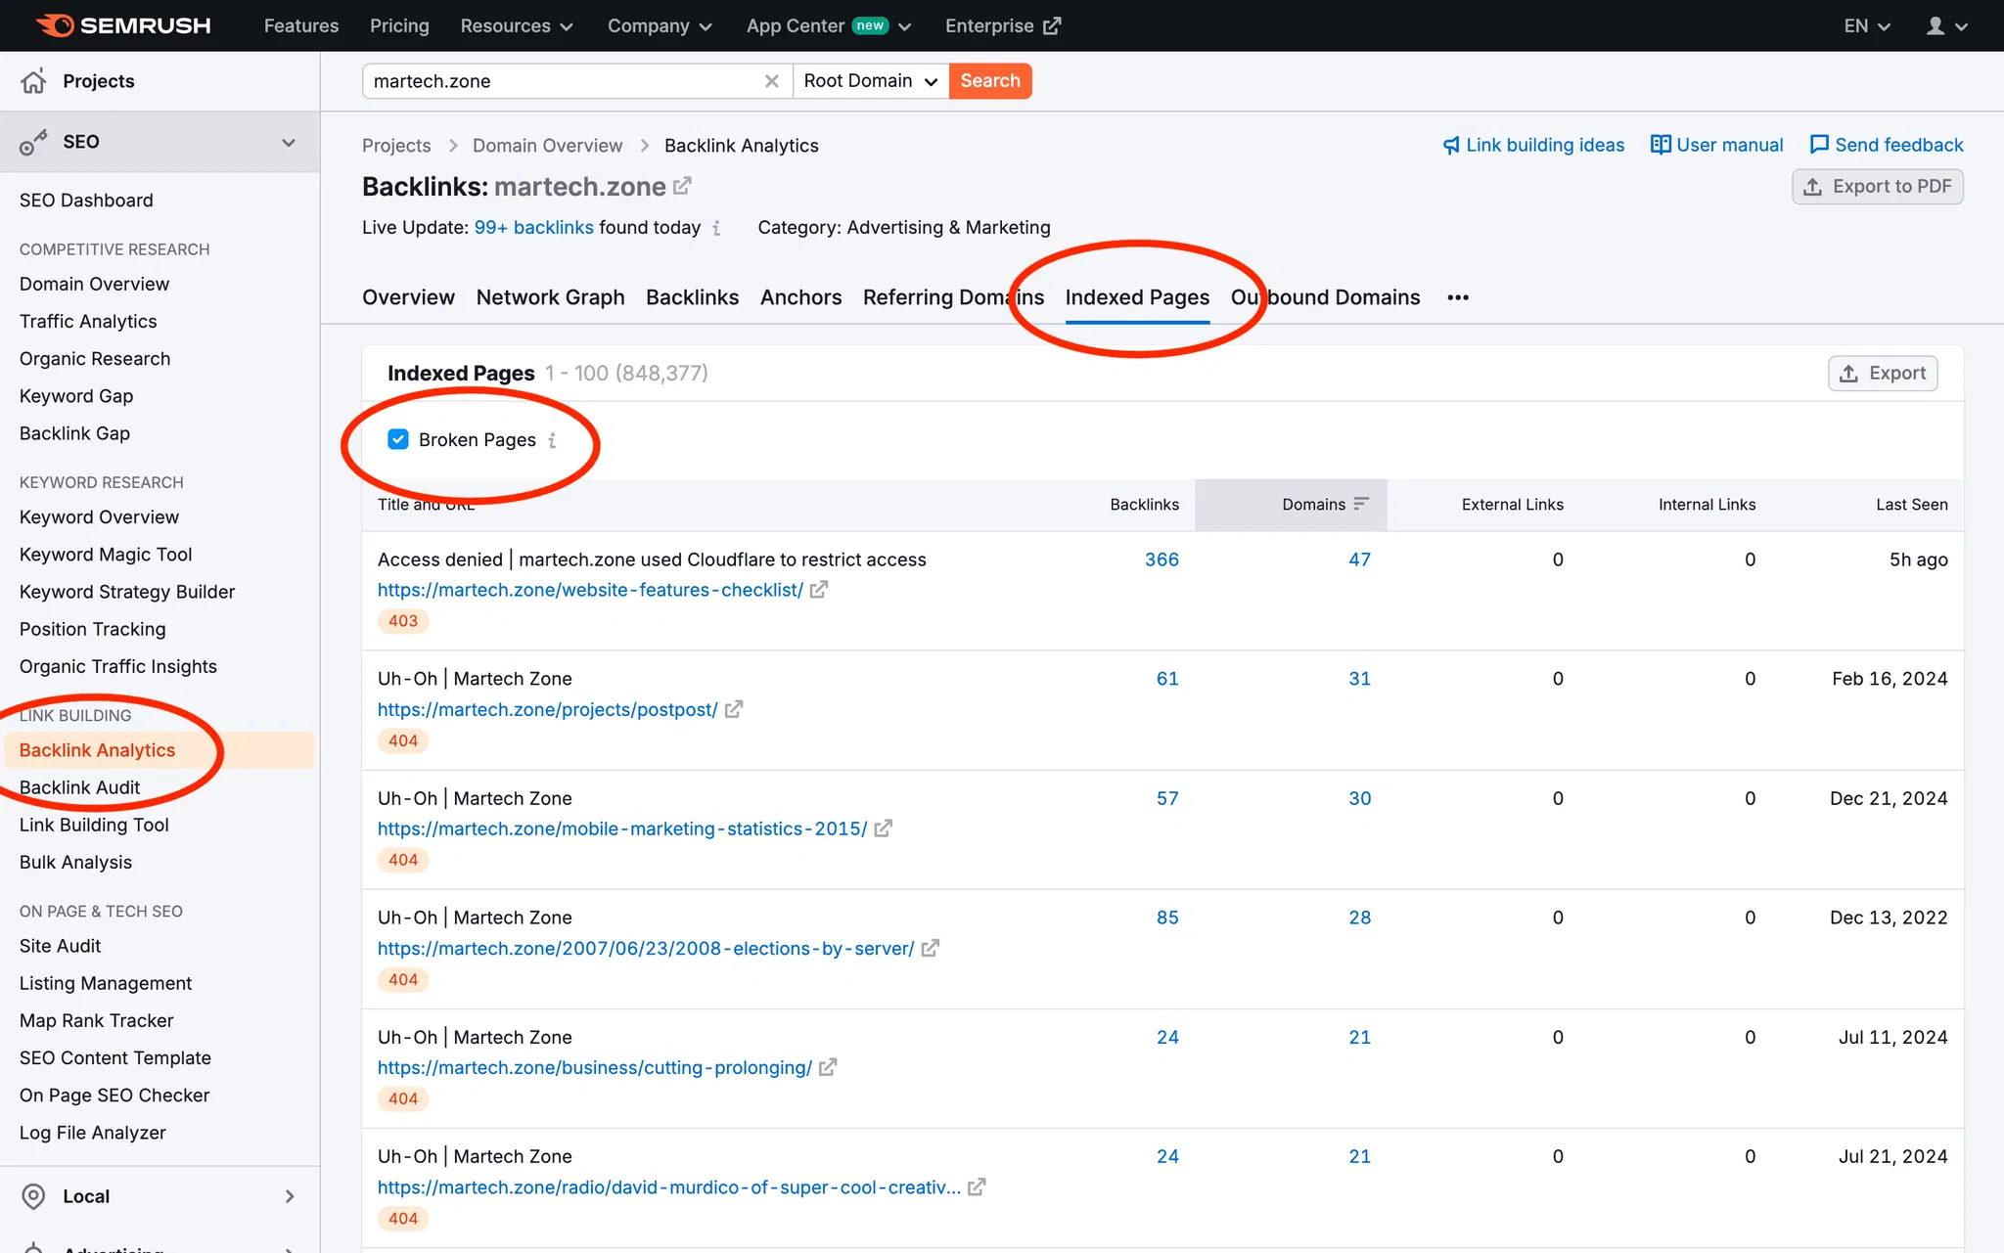The image size is (2004, 1253).
Task: Collapse the SEO sidebar section
Action: (289, 142)
